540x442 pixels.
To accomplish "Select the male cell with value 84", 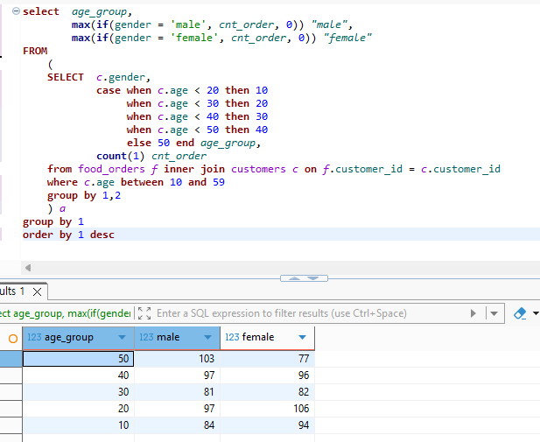I will [177, 424].
